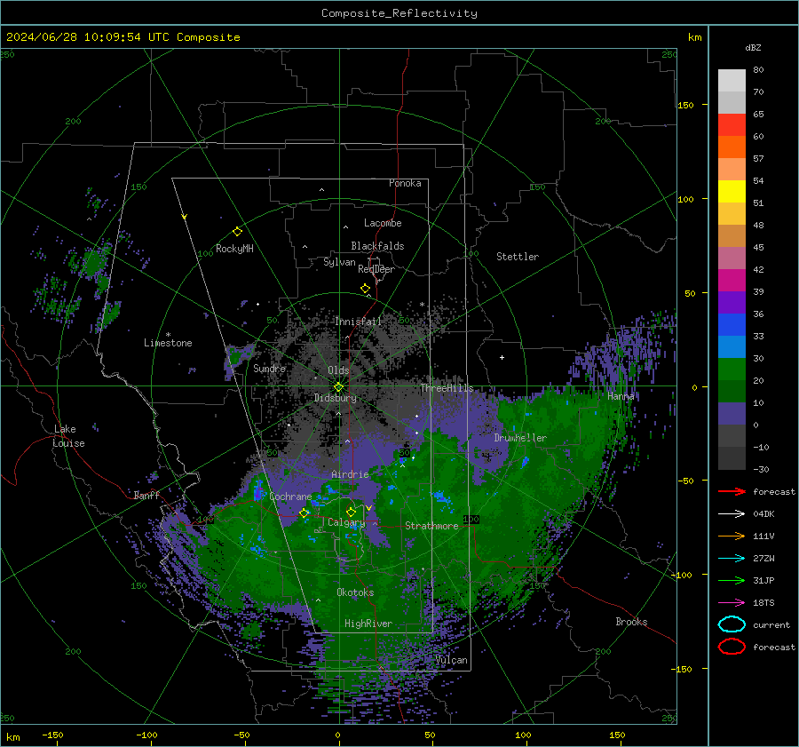Screen dimensions: 799x747
Task: Click the asterisk marker above Limestone
Action: tap(168, 335)
